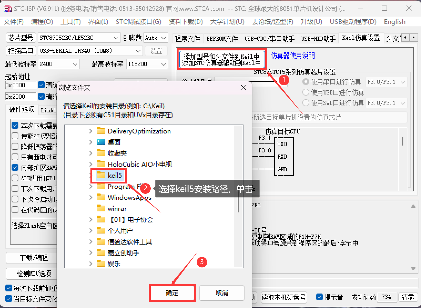Select the keil5 folder icon

pyautogui.click(x=101, y=175)
